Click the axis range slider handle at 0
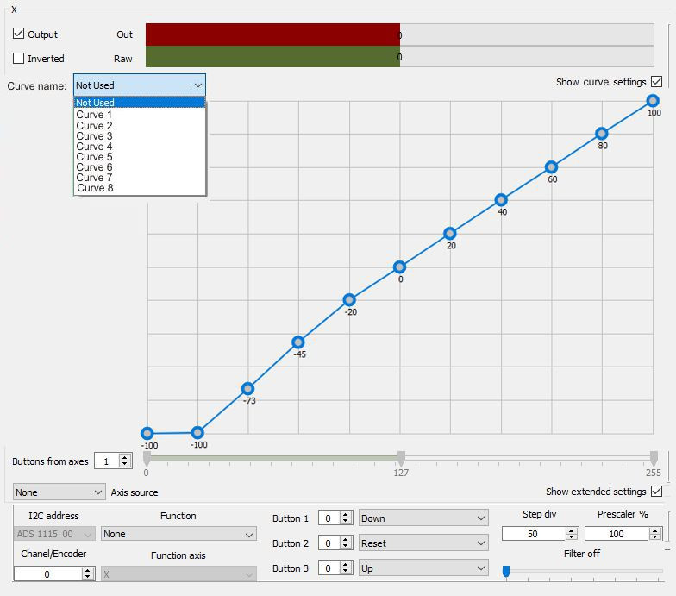The image size is (676, 596). point(147,459)
